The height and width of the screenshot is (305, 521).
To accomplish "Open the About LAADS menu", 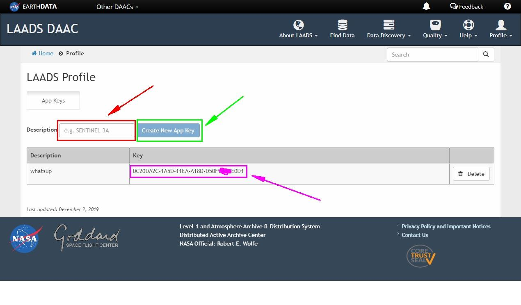I will [299, 29].
